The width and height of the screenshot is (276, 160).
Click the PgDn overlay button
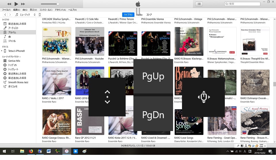pyautogui.click(x=153, y=114)
